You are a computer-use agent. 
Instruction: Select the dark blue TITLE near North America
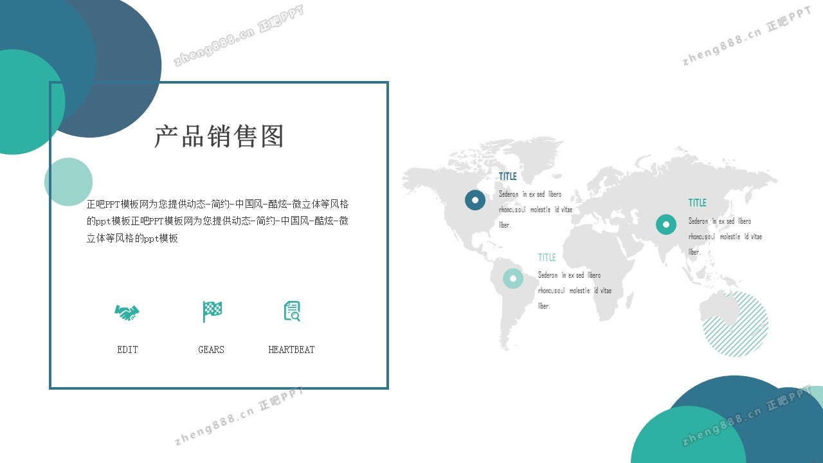coord(507,176)
